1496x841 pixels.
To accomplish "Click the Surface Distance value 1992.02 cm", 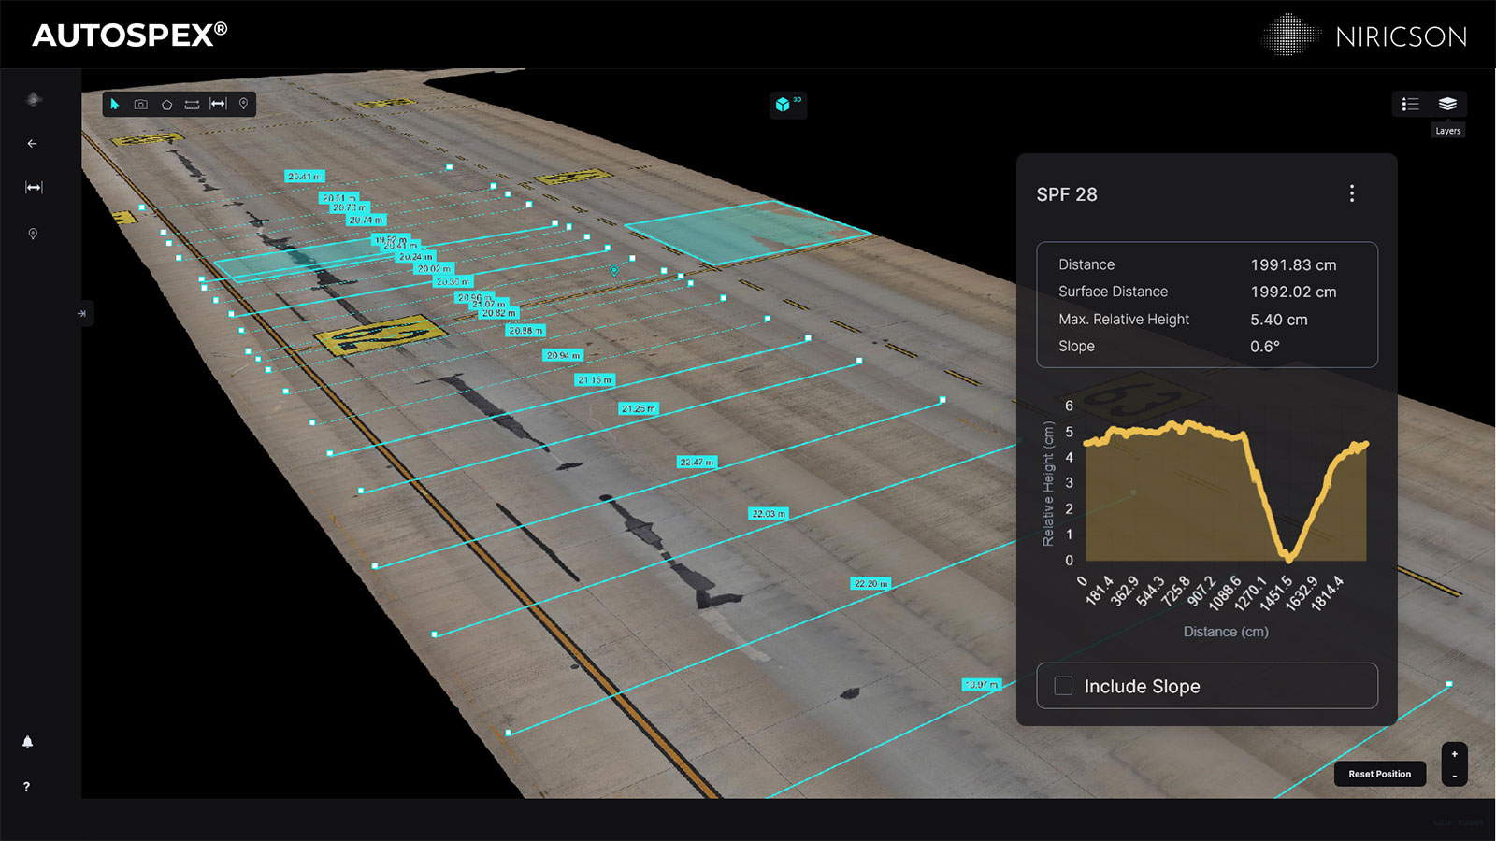I will click(x=1293, y=292).
